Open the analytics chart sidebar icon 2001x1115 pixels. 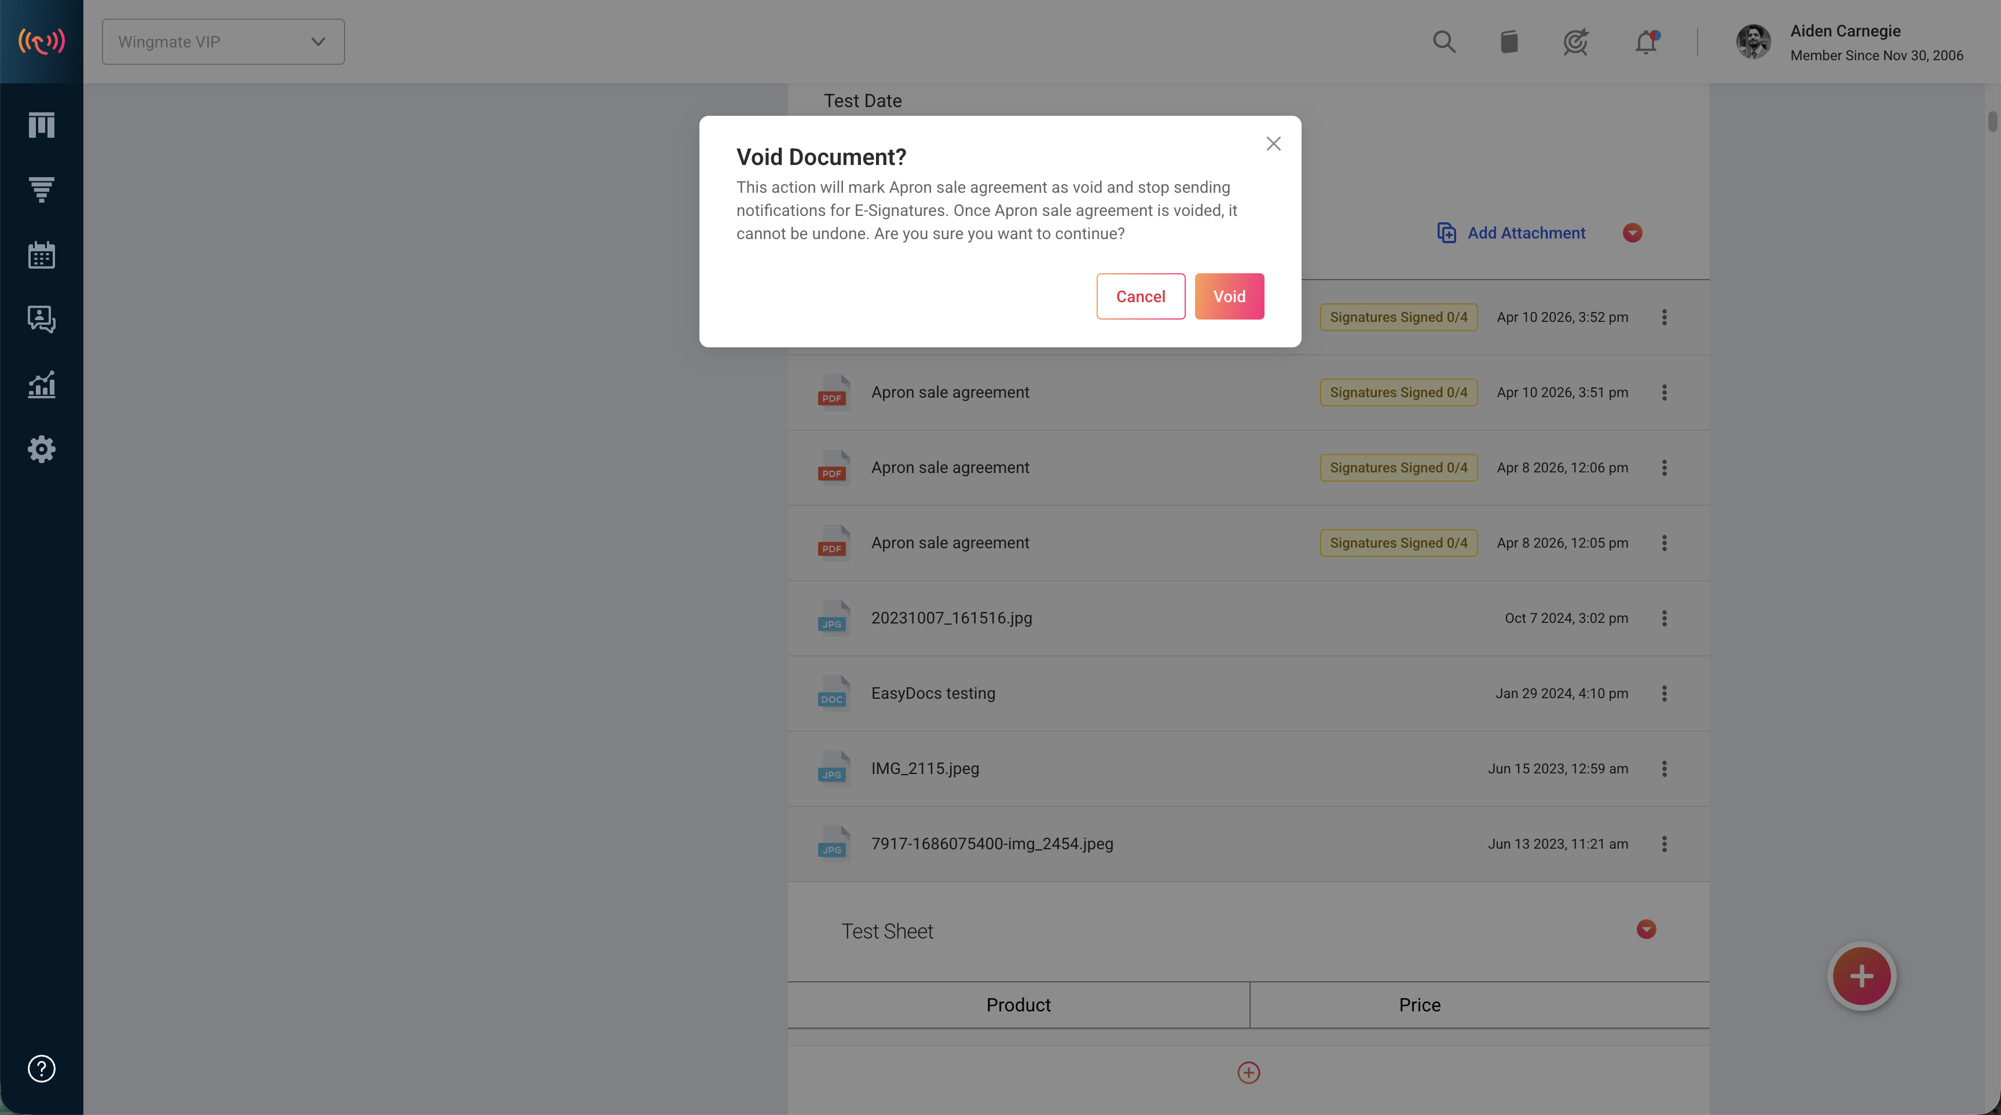point(41,384)
